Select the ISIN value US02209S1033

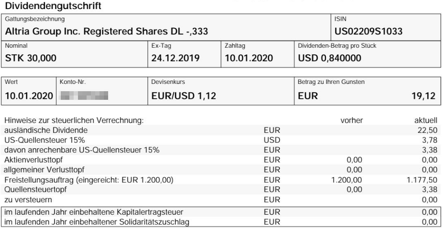368,31
